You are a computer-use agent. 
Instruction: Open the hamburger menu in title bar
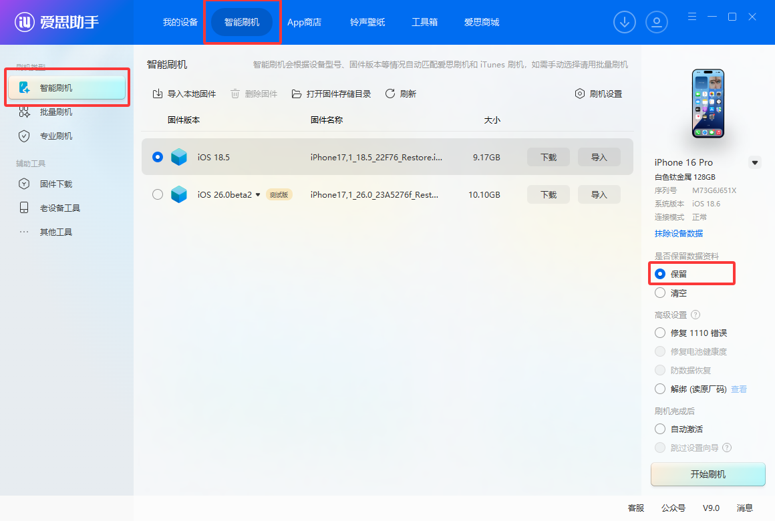pos(692,17)
